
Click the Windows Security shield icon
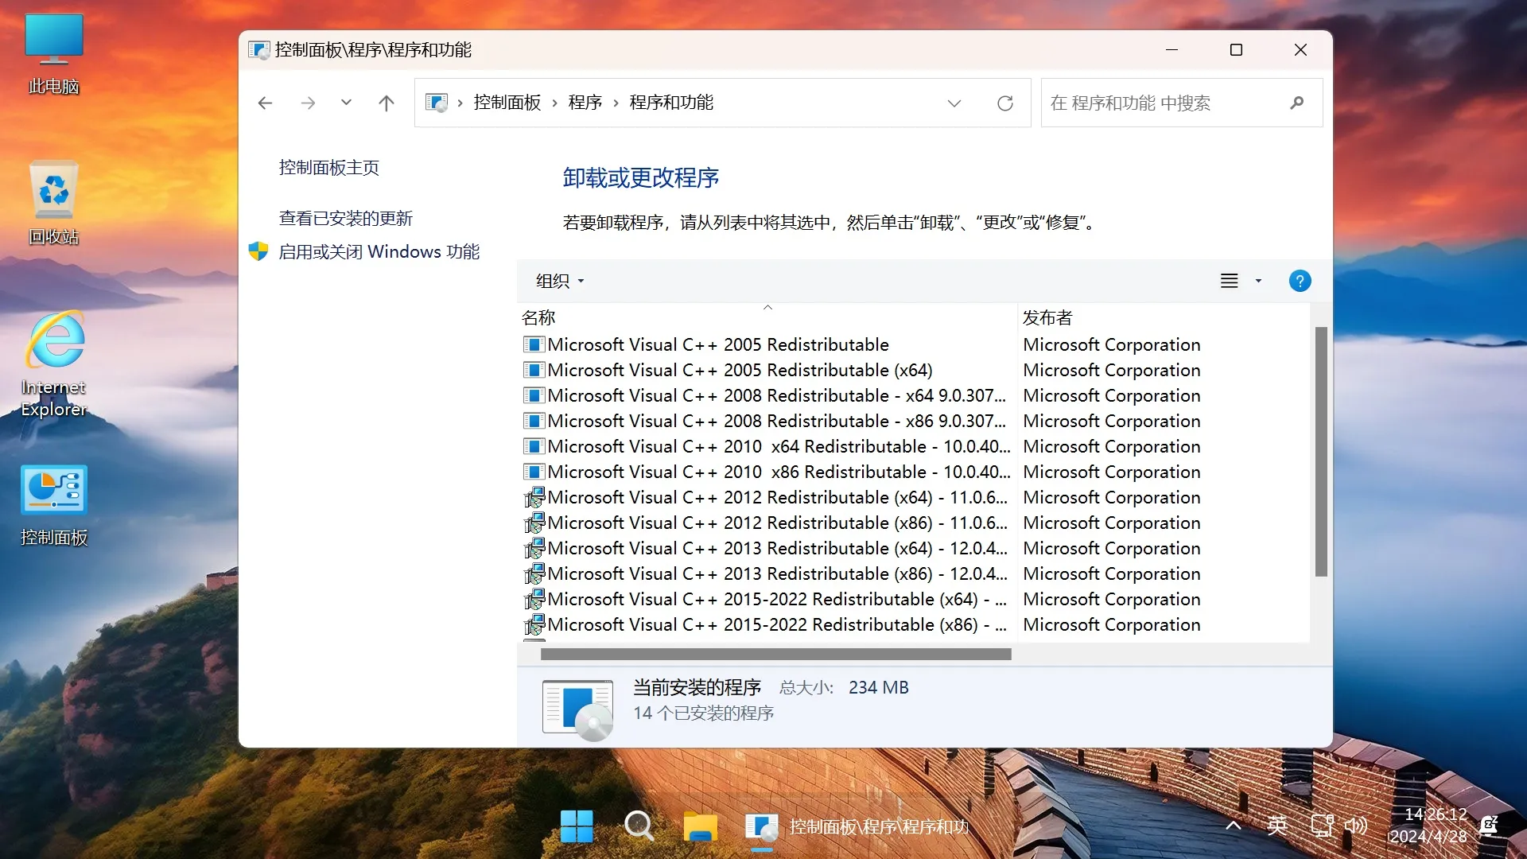click(x=260, y=251)
